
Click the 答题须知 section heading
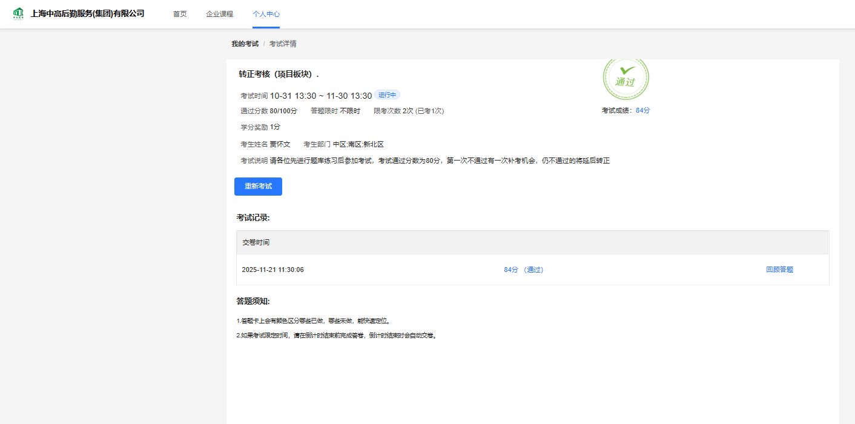pos(253,301)
